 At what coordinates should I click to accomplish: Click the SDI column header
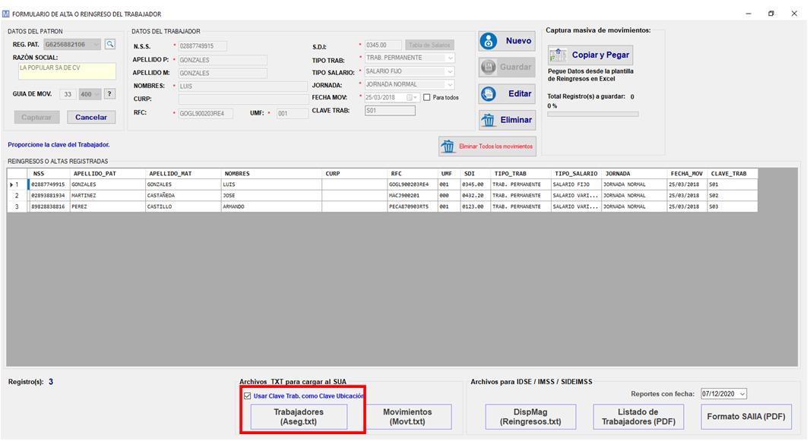(x=475, y=174)
